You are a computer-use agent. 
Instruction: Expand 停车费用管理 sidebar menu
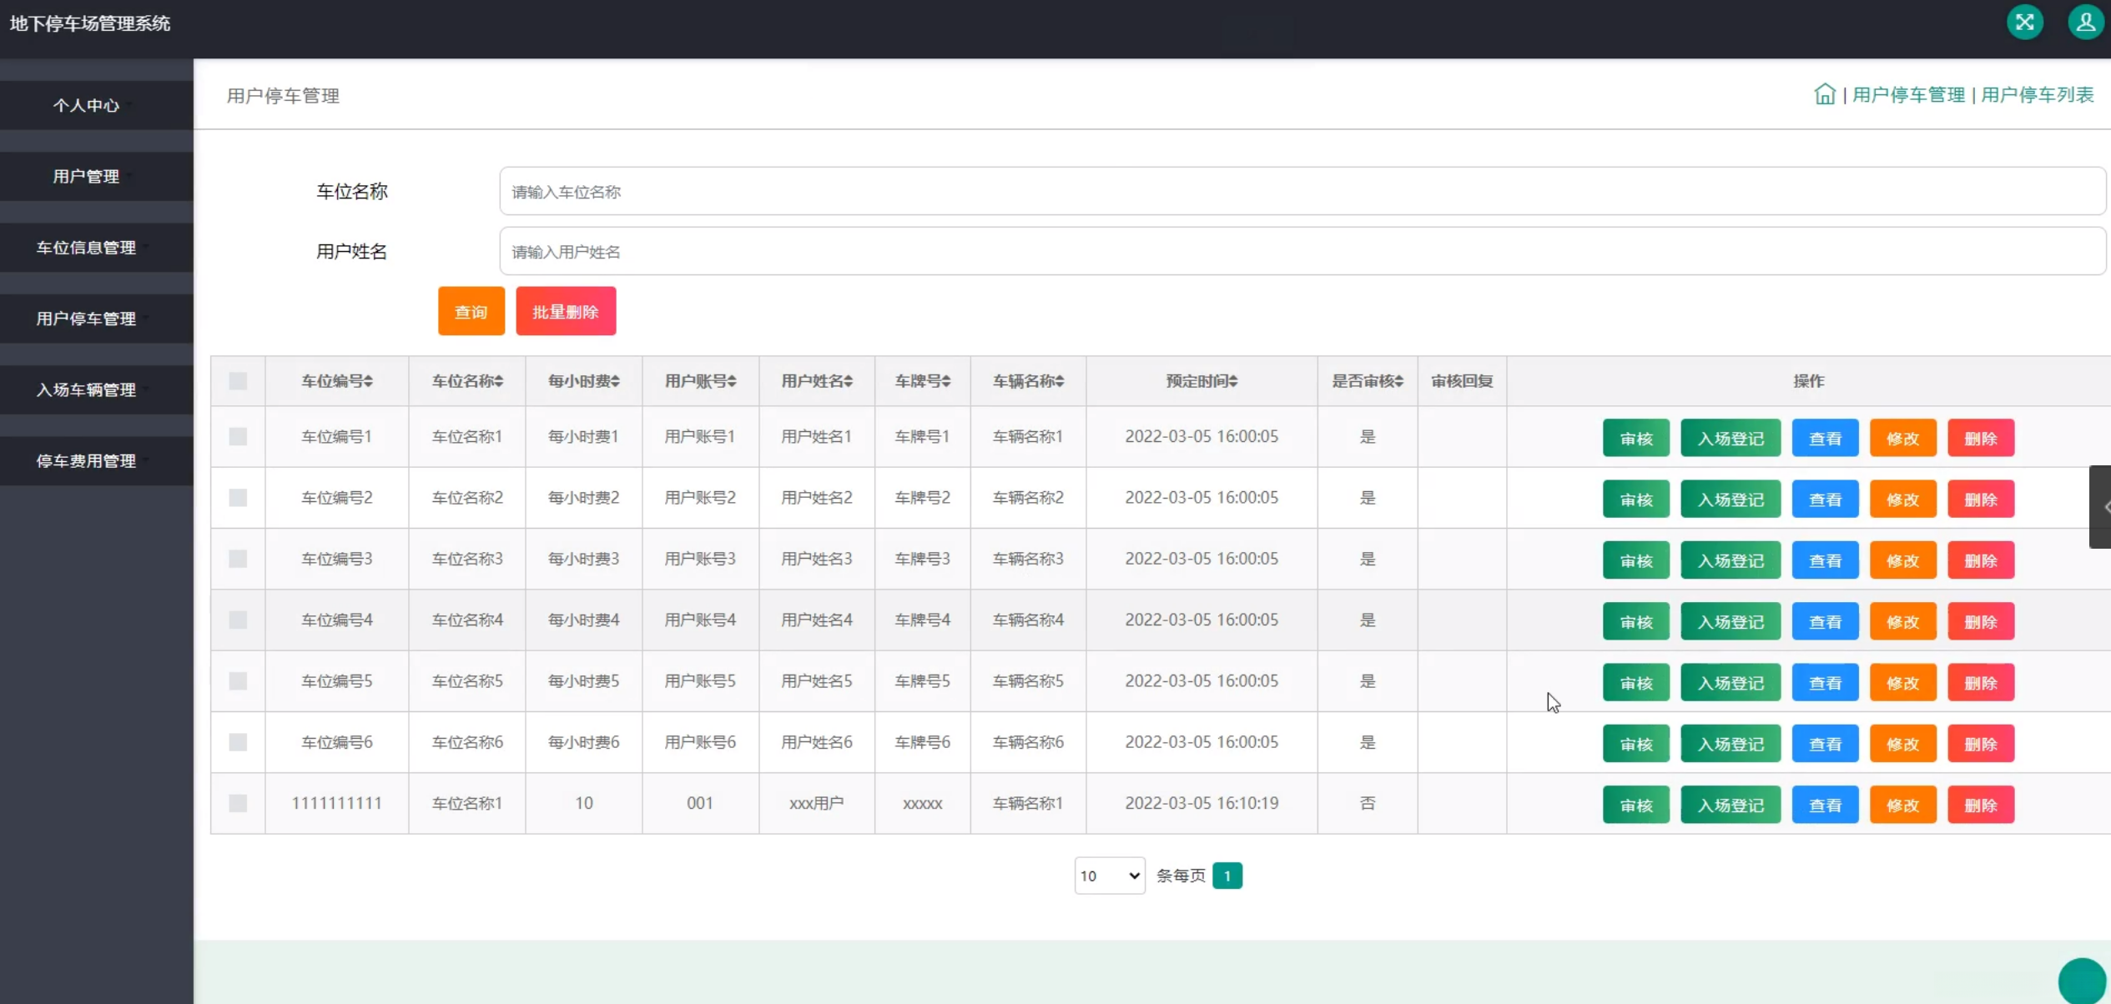point(87,461)
